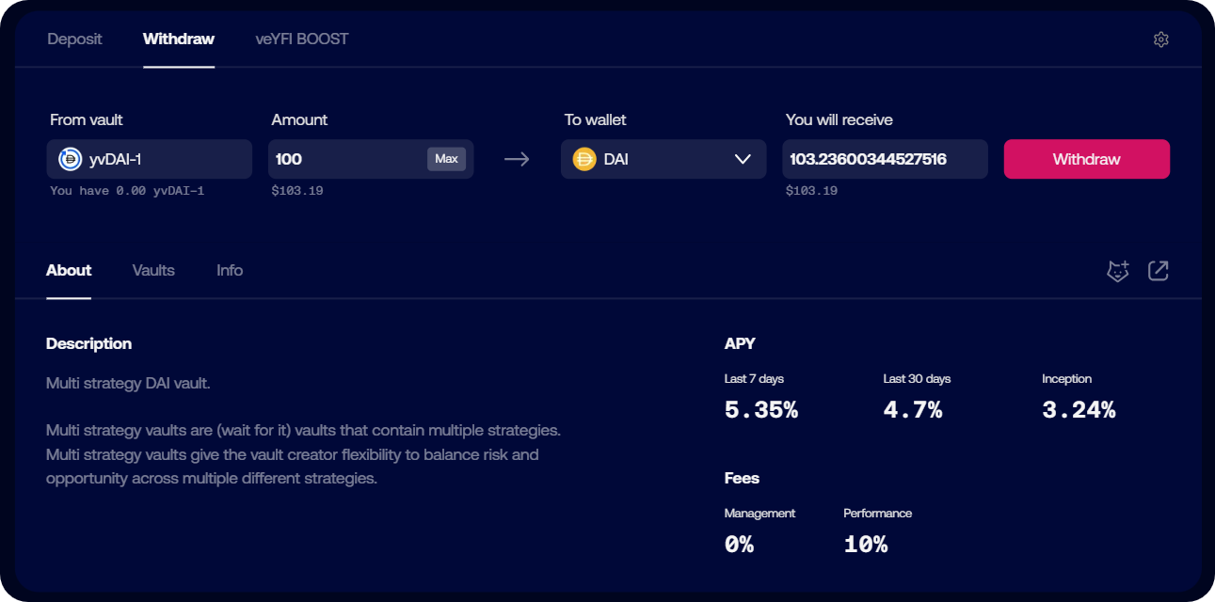Go to the Vaults tab
The image size is (1215, 602).
153,271
